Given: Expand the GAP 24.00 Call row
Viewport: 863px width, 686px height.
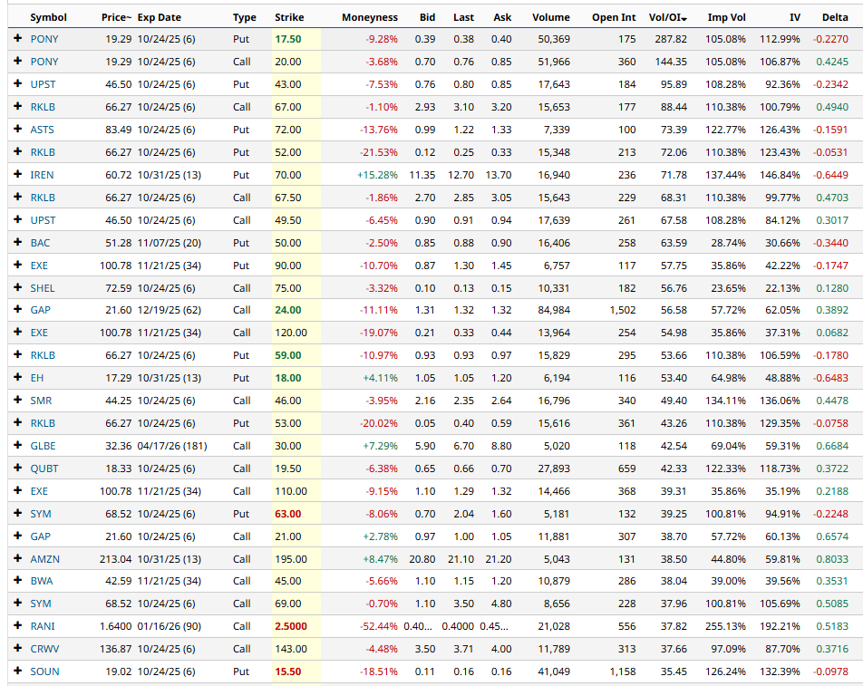Looking at the screenshot, I should [x=17, y=309].
